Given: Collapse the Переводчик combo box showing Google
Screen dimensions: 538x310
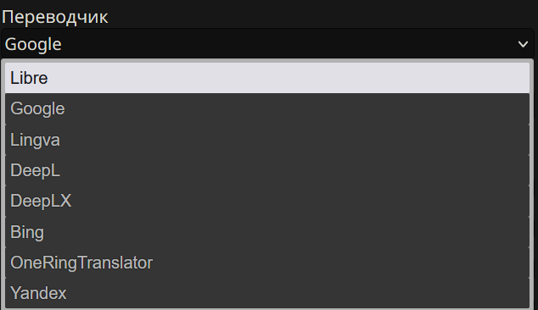Looking at the screenshot, I should pos(267,44).
